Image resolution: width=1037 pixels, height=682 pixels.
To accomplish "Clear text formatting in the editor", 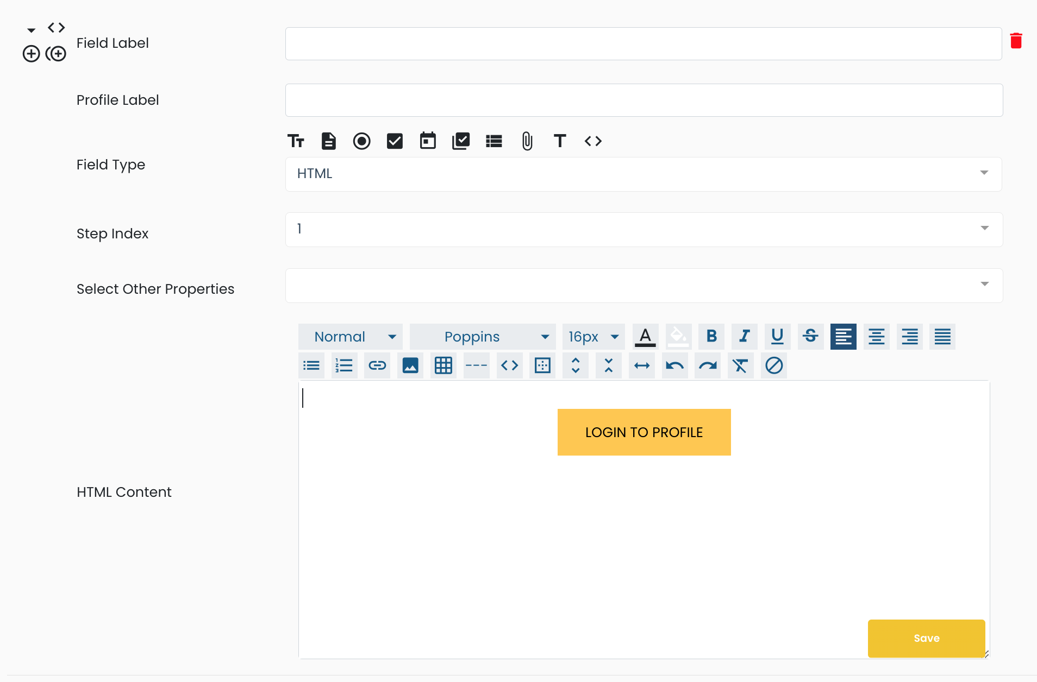I will (x=741, y=365).
